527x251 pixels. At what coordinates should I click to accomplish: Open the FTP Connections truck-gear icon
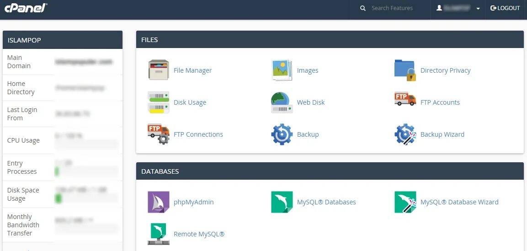pyautogui.click(x=159, y=134)
